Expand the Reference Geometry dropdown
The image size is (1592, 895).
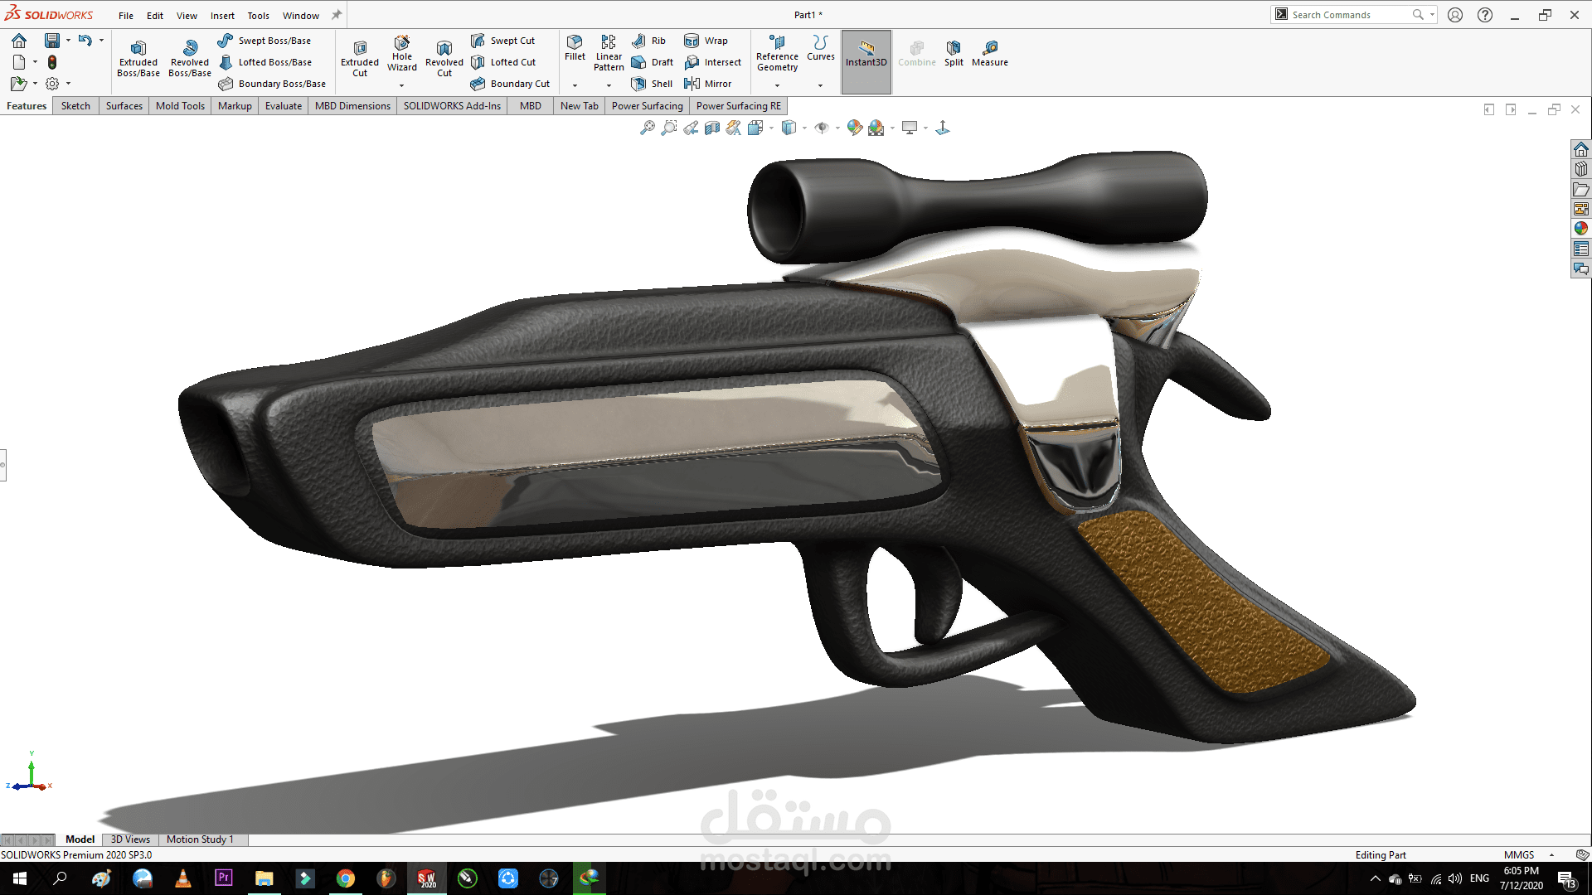click(x=777, y=85)
